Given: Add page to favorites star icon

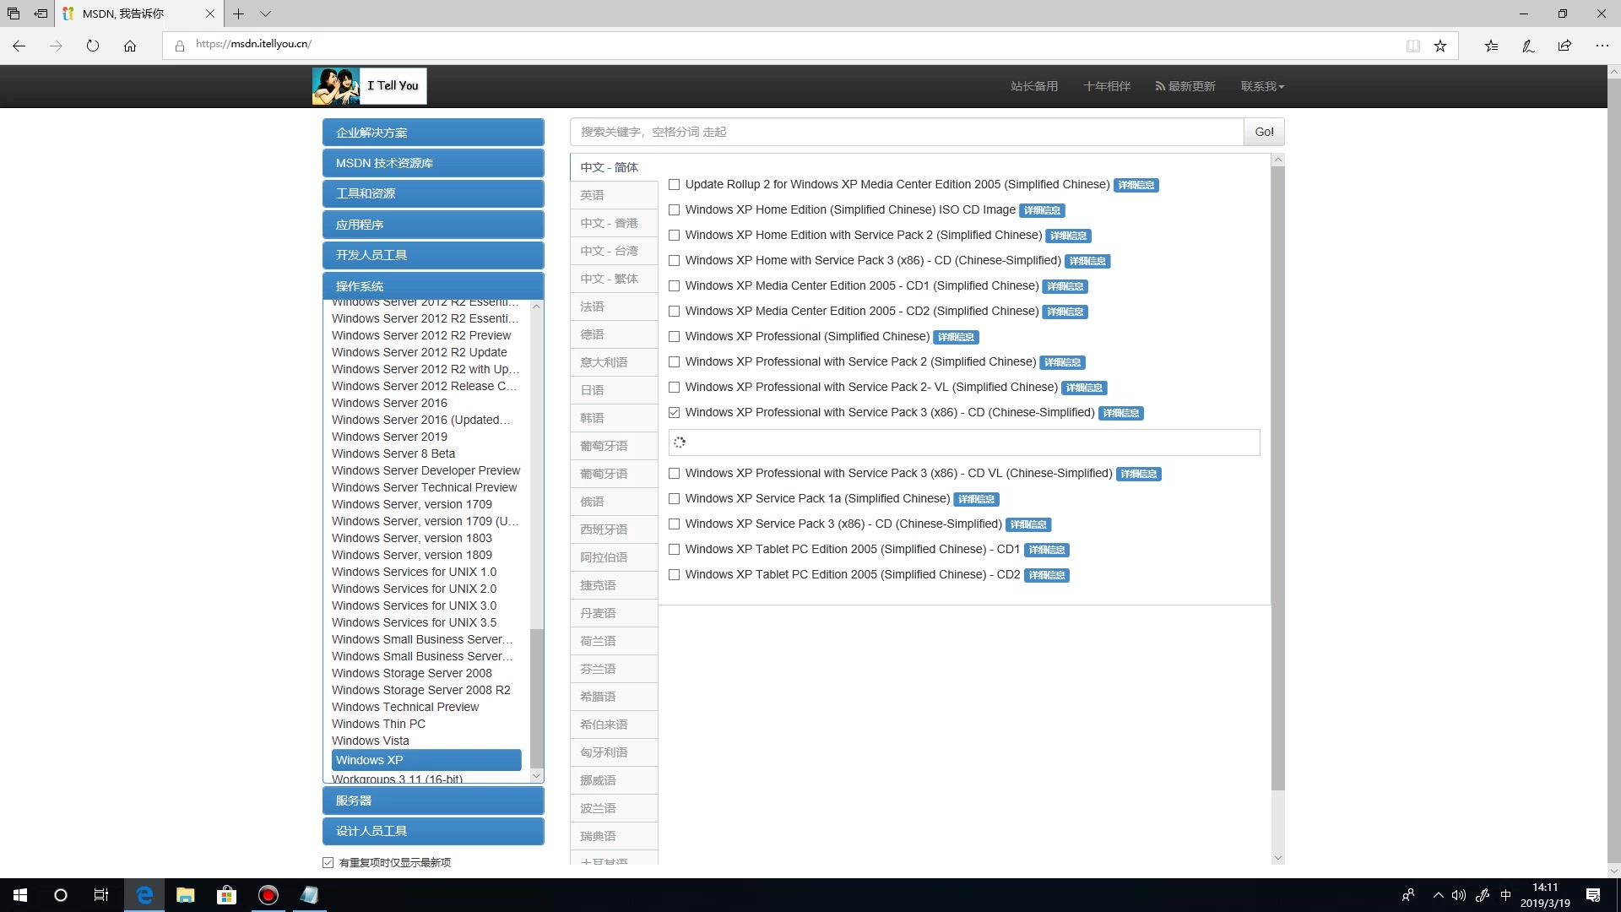Looking at the screenshot, I should (1440, 46).
